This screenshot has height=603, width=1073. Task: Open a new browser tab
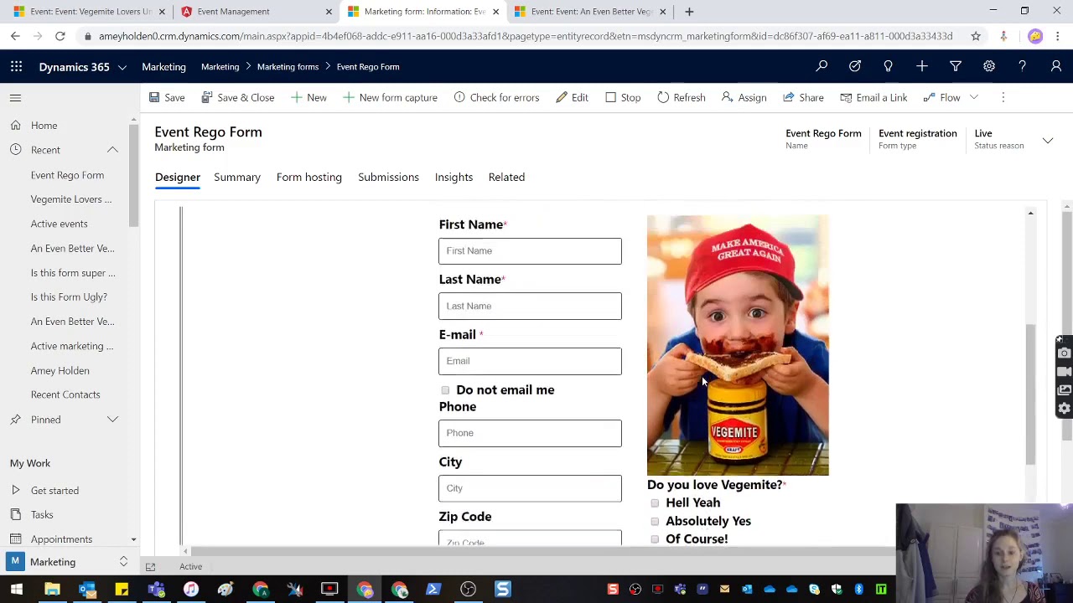[689, 12]
